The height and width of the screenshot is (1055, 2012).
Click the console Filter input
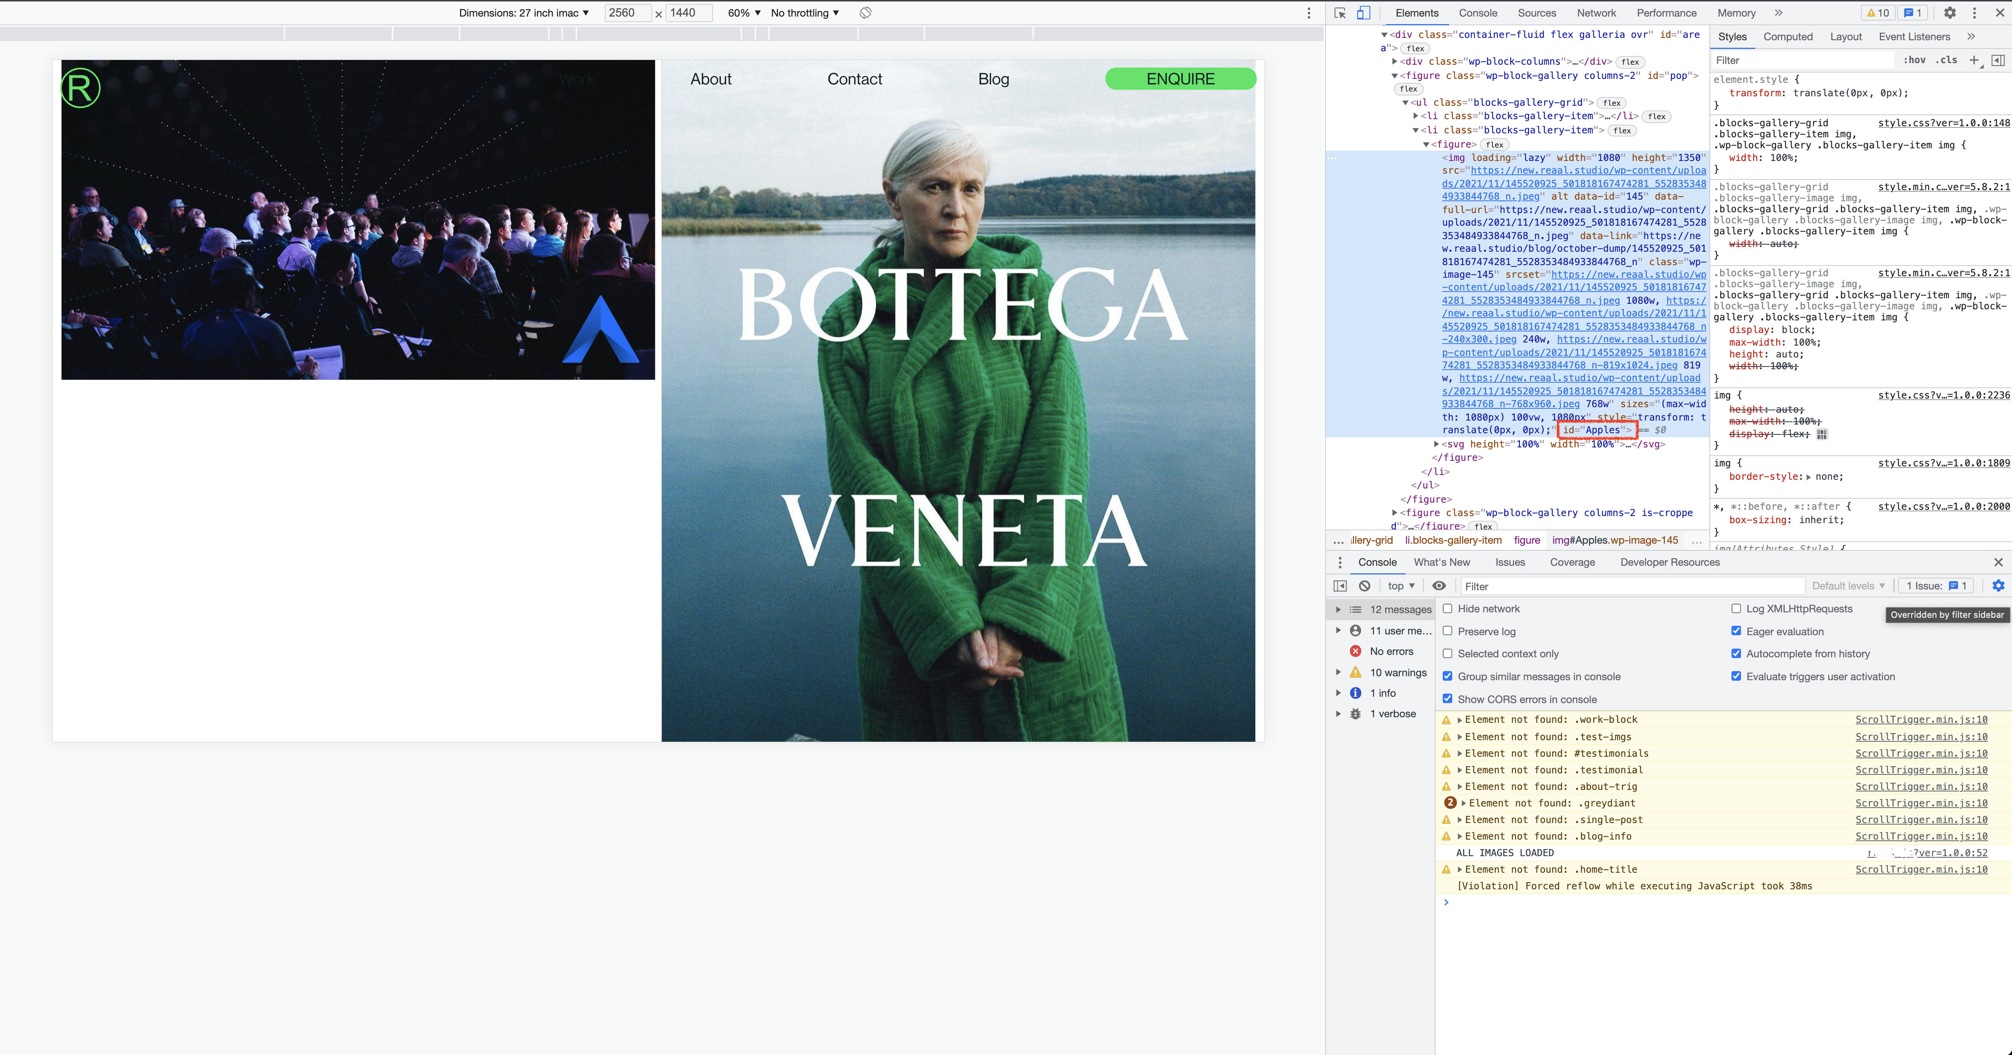(1632, 586)
